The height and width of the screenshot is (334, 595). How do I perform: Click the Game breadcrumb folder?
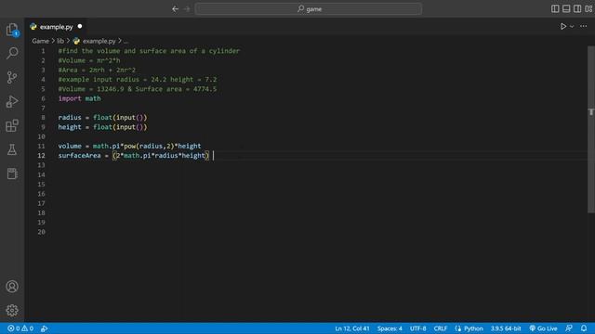tap(41, 41)
